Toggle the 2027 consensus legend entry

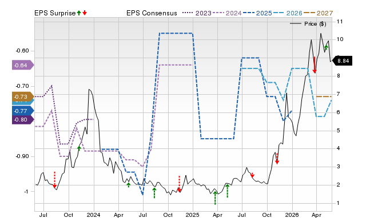[x=318, y=13]
